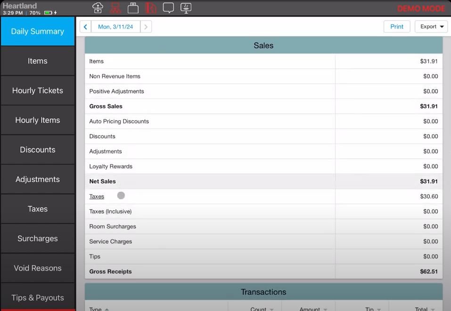This screenshot has height=311, width=451.
Task: Select the Items row in Sales table
Action: coord(263,61)
